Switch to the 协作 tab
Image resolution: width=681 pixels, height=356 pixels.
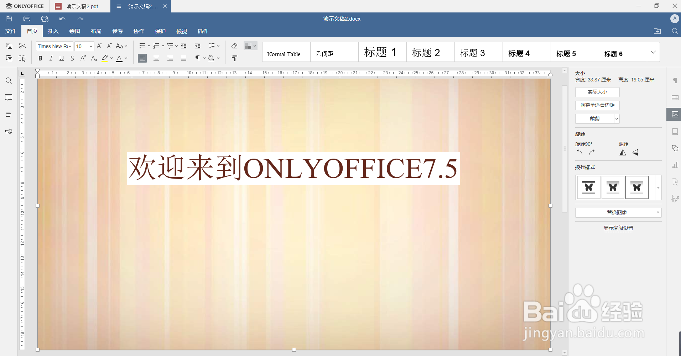coord(139,31)
